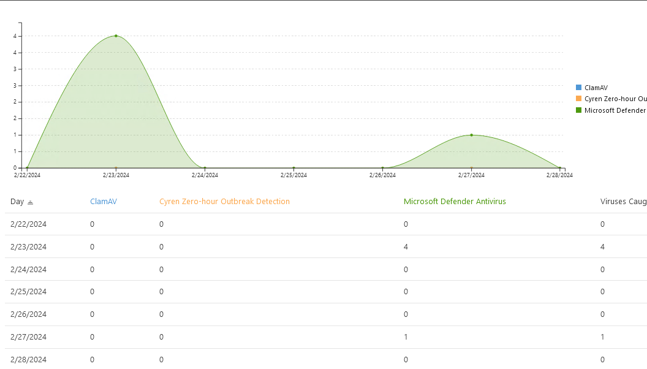Select the Microsoft Defender label in chart legend

615,110
